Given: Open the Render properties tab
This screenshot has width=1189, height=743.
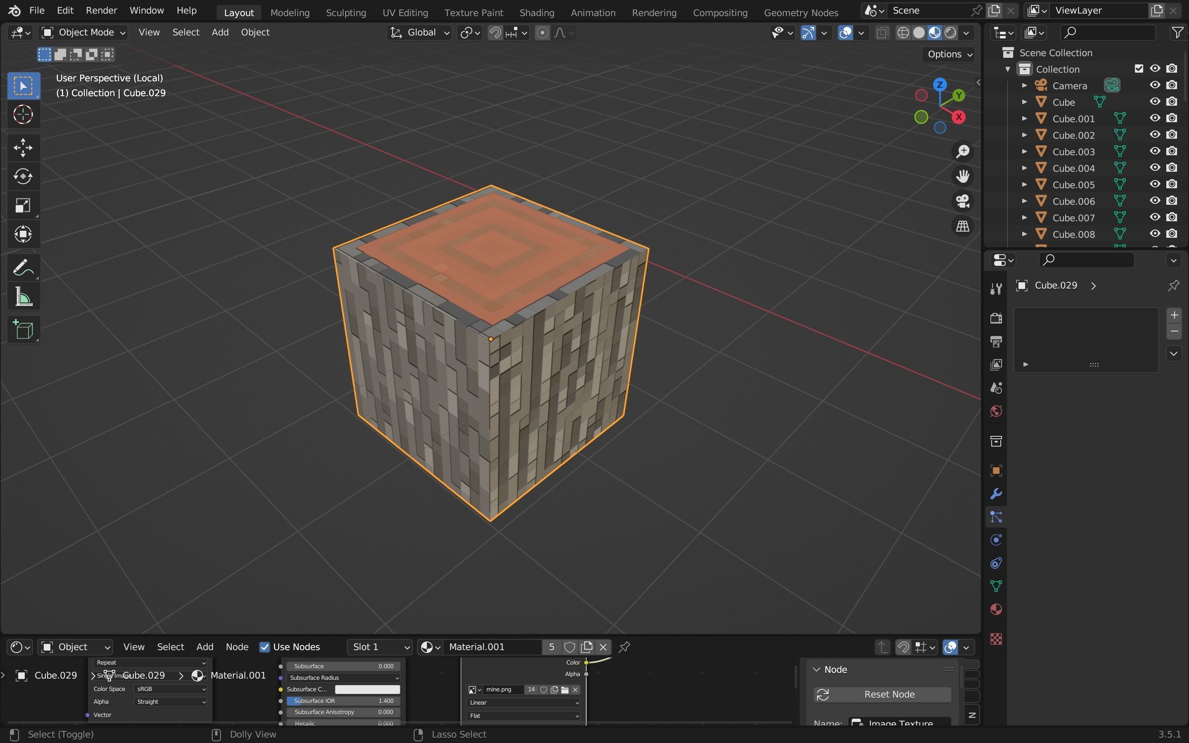Looking at the screenshot, I should click(996, 318).
